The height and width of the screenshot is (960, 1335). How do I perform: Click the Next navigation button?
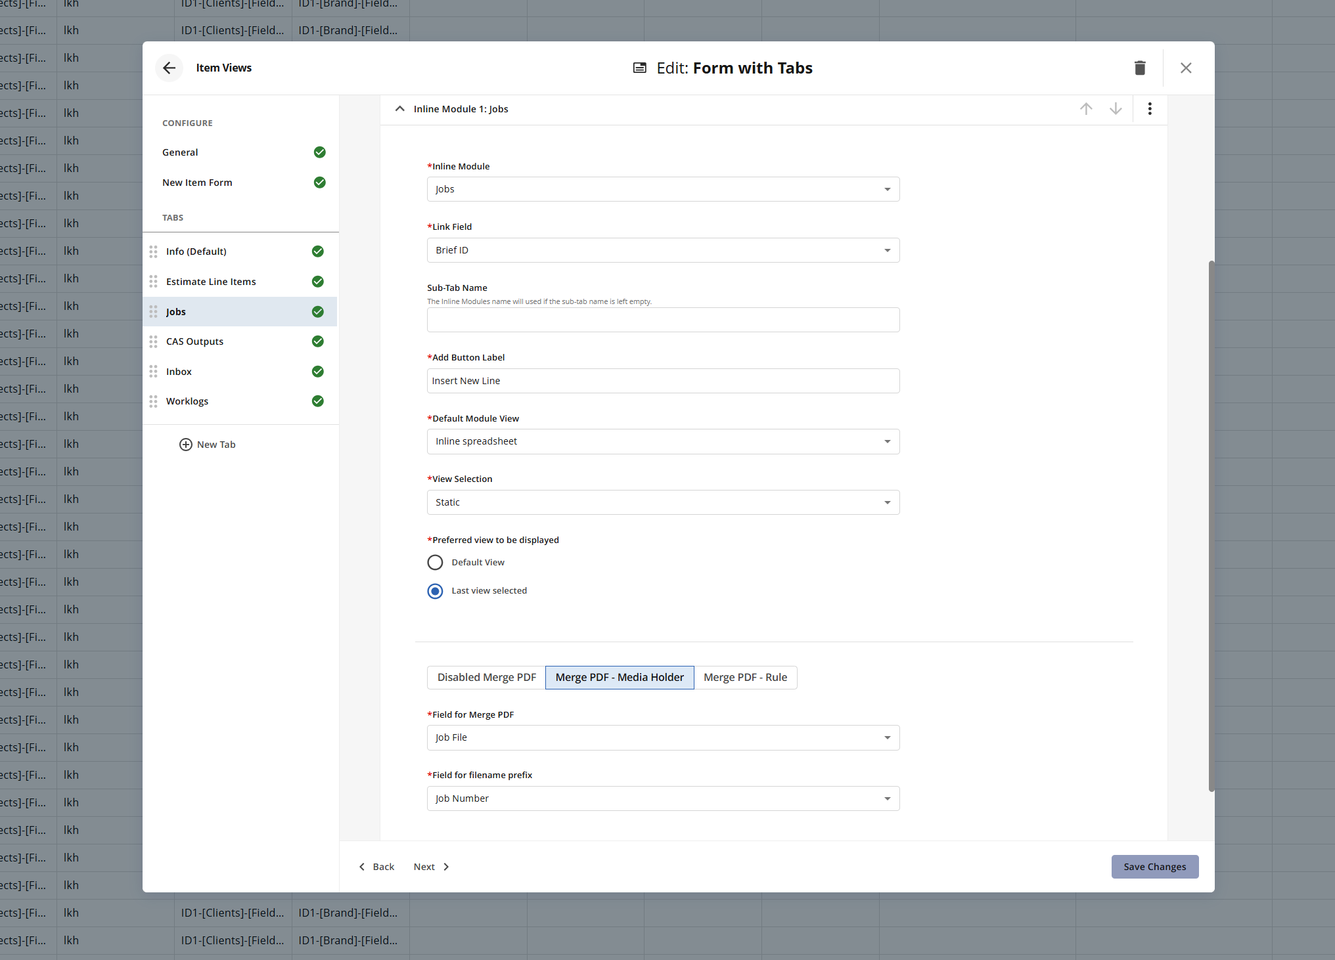432,867
